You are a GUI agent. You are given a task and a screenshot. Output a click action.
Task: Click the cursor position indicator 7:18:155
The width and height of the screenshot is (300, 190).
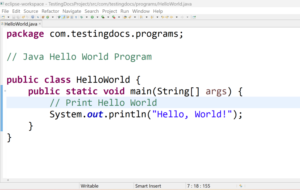[199, 186]
